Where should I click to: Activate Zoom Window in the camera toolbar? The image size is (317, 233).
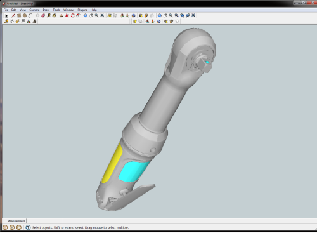(x=176, y=15)
